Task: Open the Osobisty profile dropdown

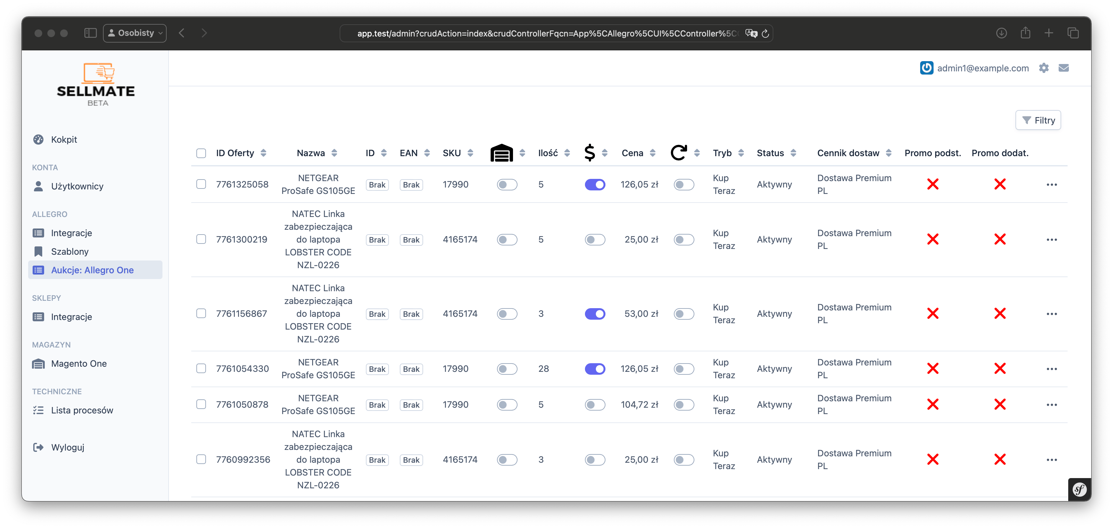Action: (x=135, y=33)
